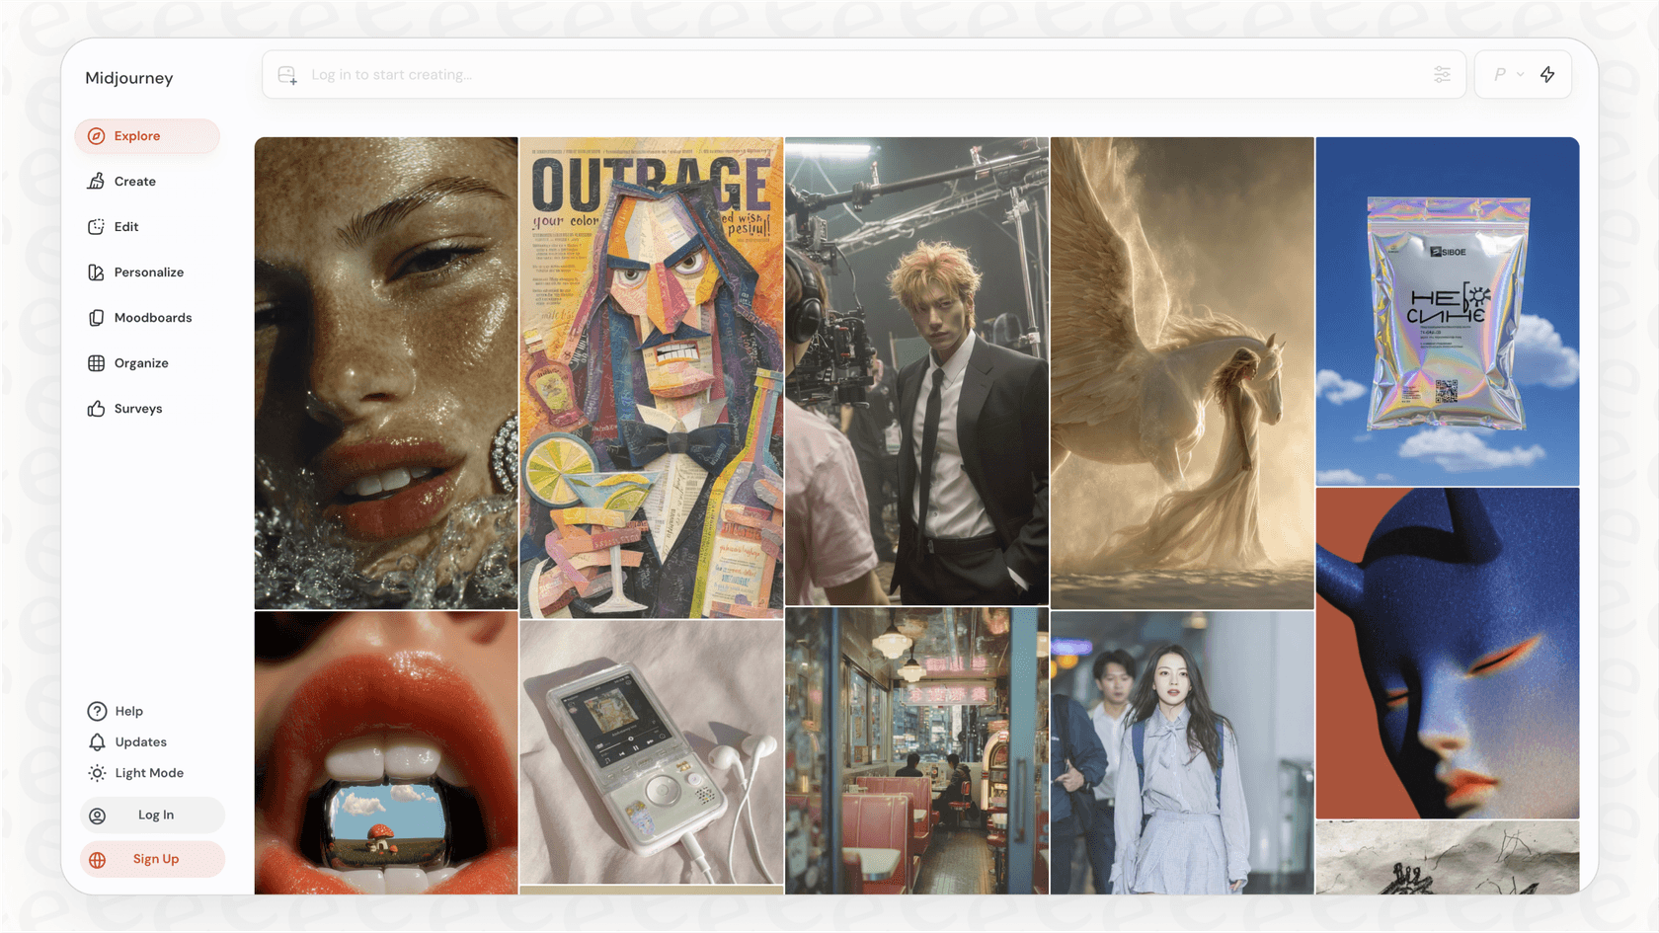Click the Log In button
1659x933 pixels.
coord(155,815)
